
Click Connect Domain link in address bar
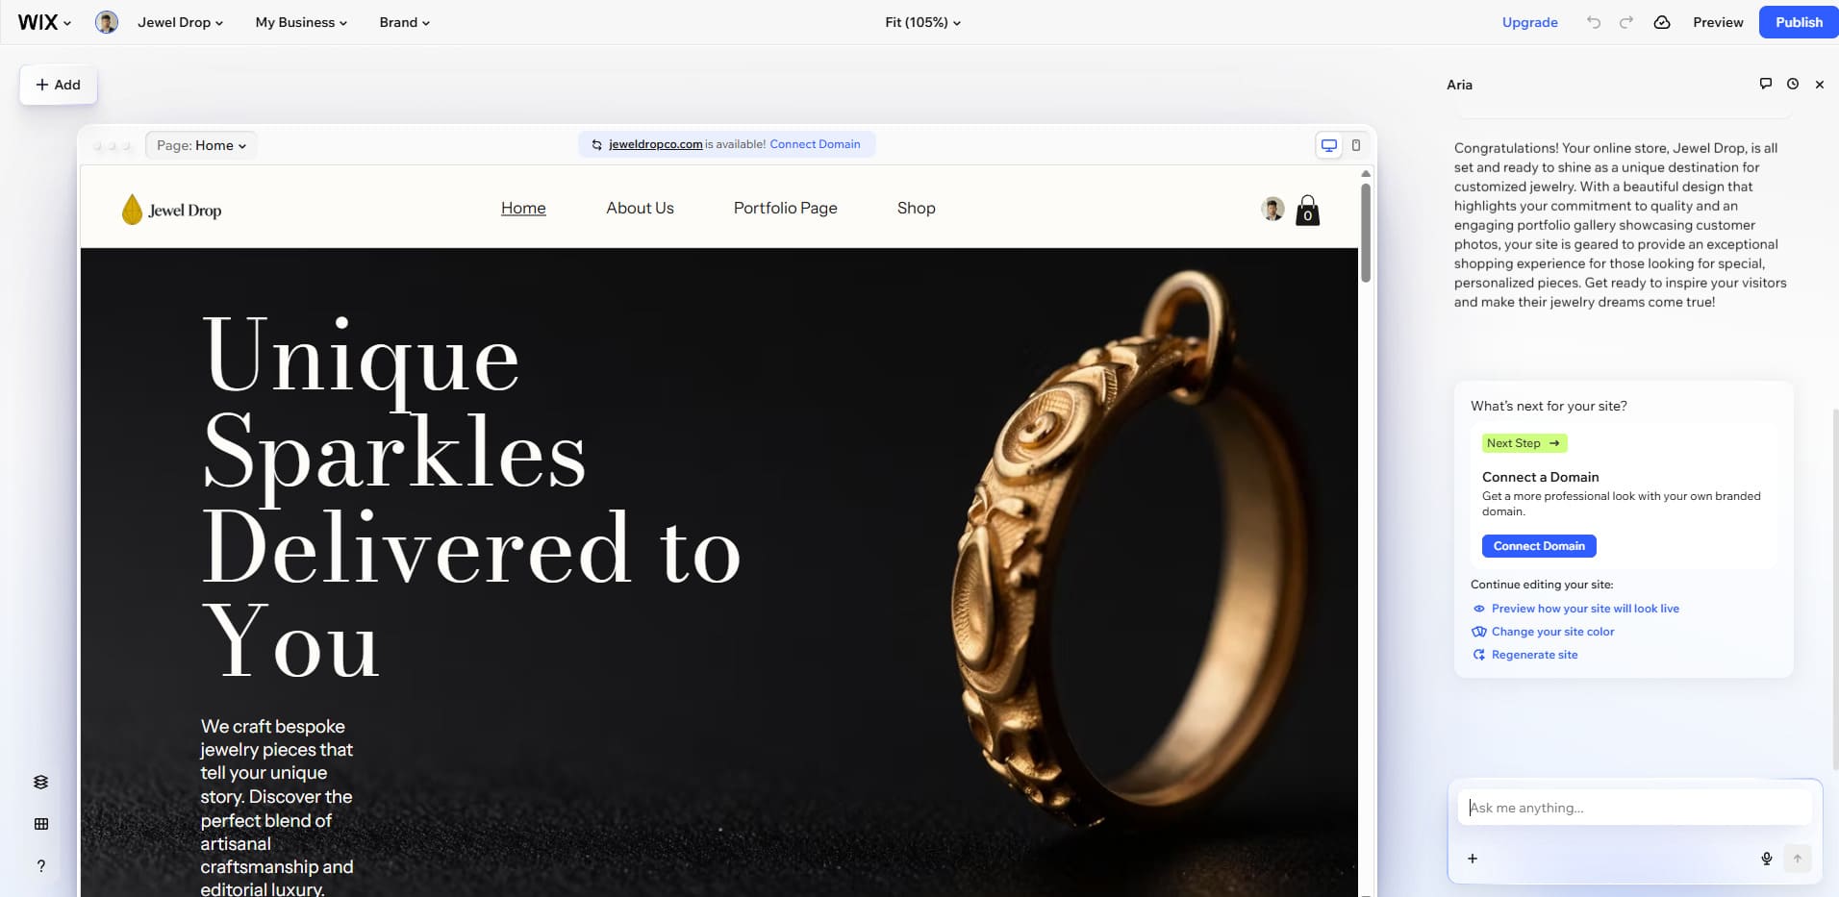[x=815, y=144]
